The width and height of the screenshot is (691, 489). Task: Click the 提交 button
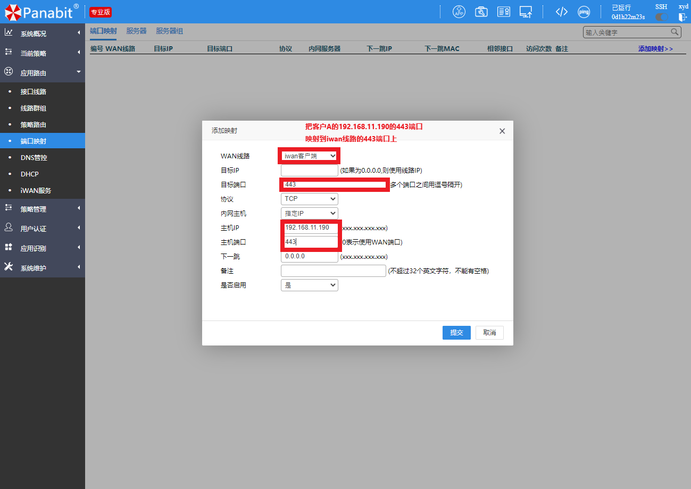(456, 333)
